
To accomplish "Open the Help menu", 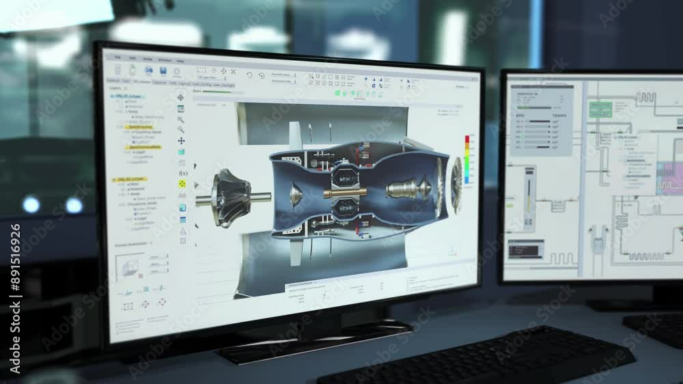I will (x=180, y=61).
